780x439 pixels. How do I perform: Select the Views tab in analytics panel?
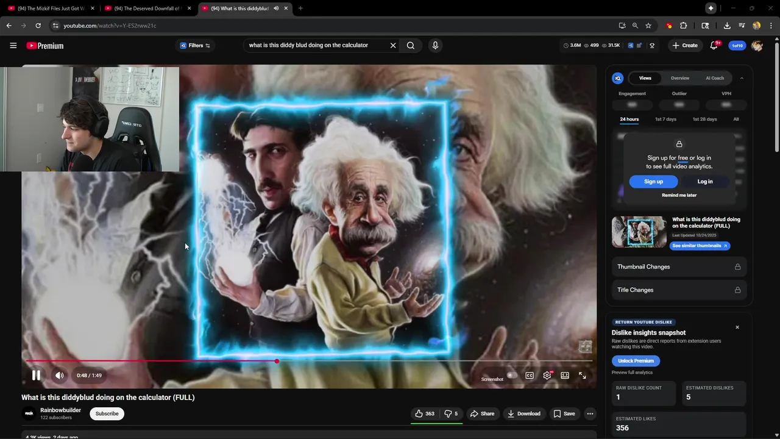click(x=645, y=78)
